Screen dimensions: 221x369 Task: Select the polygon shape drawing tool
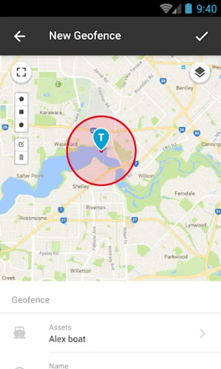[x=21, y=99]
